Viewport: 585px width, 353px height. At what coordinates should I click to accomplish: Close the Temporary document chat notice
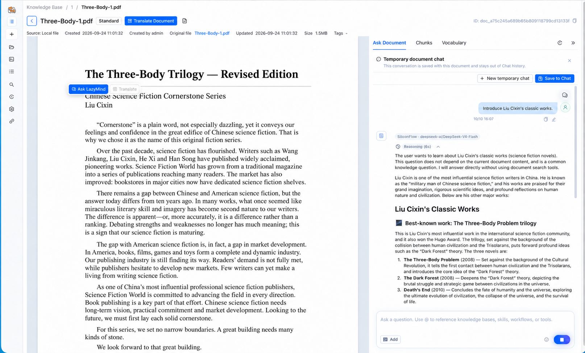569,60
